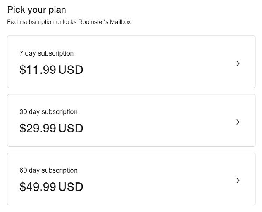The height and width of the screenshot is (212, 262).
Task: Select the 30 day subscription label
Action: pyautogui.click(x=48, y=112)
